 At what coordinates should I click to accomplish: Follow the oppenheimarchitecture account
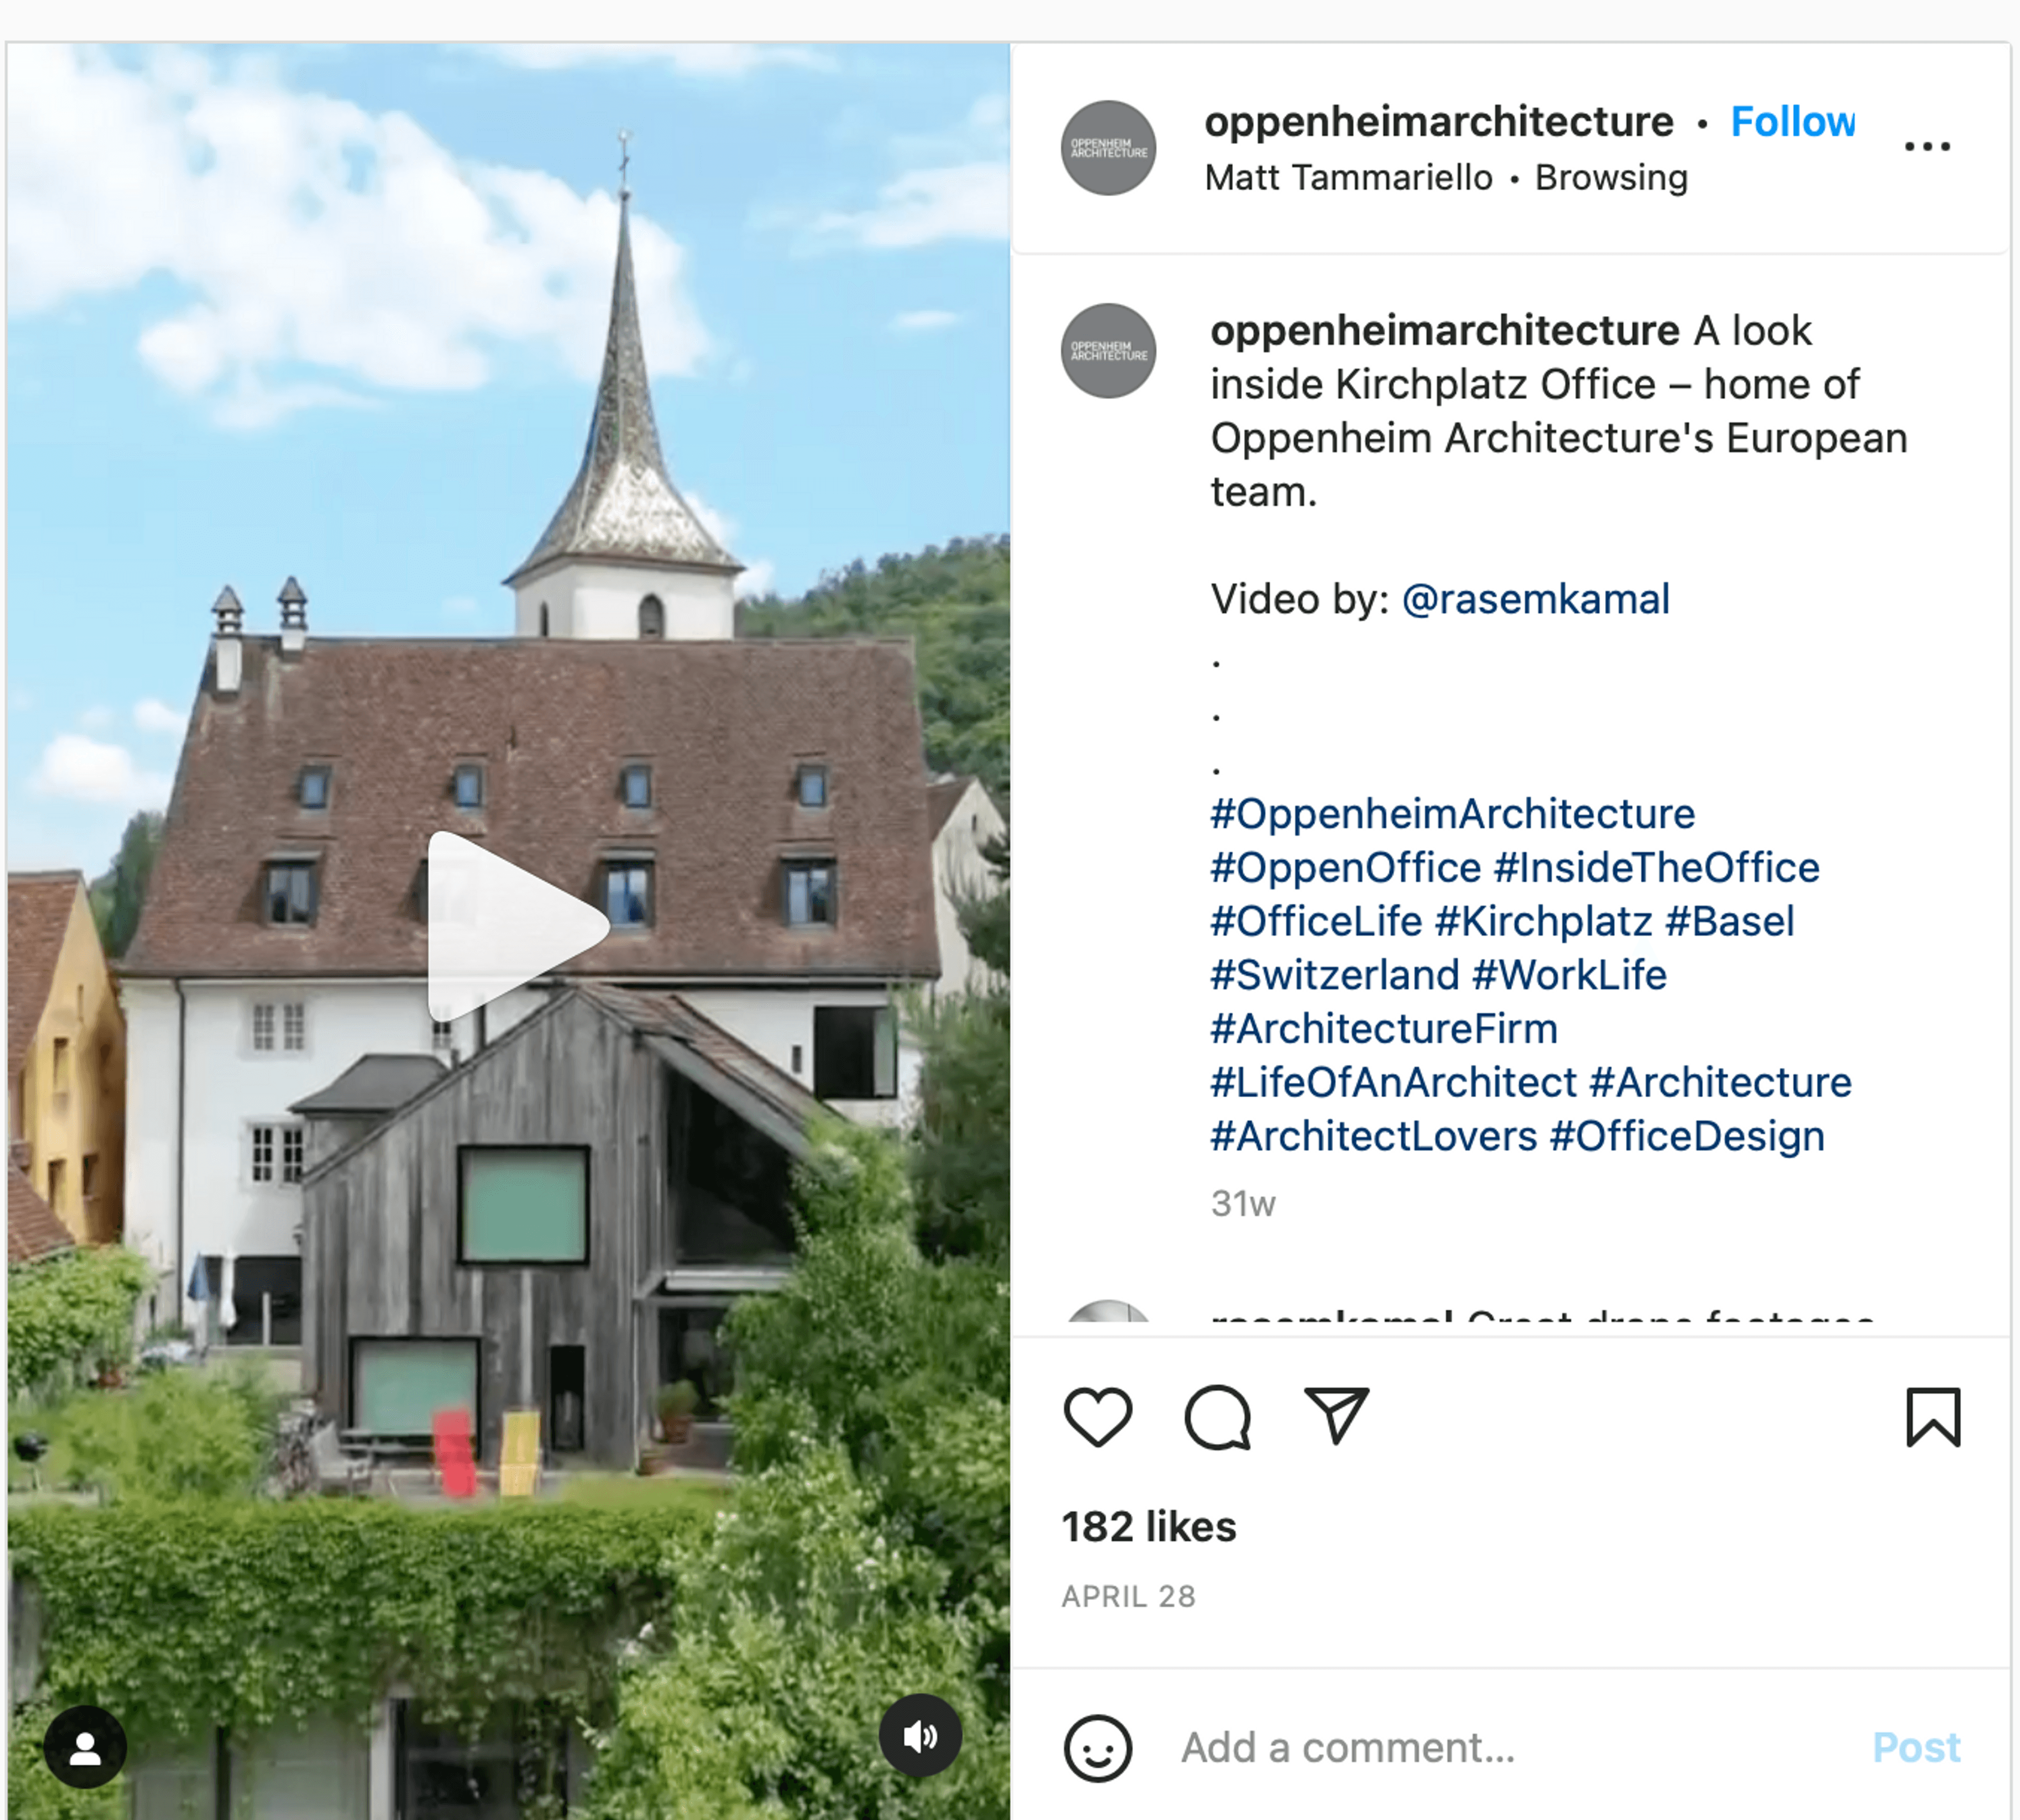click(1792, 122)
